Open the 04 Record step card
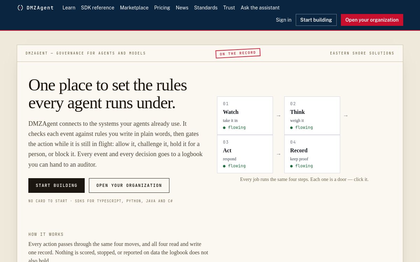This screenshot has height=262, width=420. (312, 154)
